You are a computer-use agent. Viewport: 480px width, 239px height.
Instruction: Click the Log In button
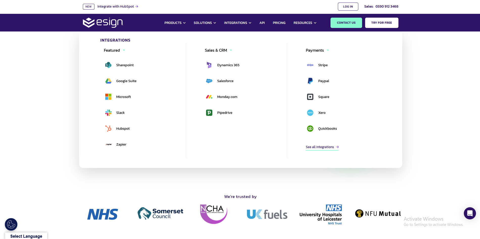pyautogui.click(x=348, y=7)
